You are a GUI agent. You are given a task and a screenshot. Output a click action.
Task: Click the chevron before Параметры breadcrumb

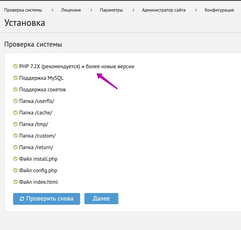[91, 10]
